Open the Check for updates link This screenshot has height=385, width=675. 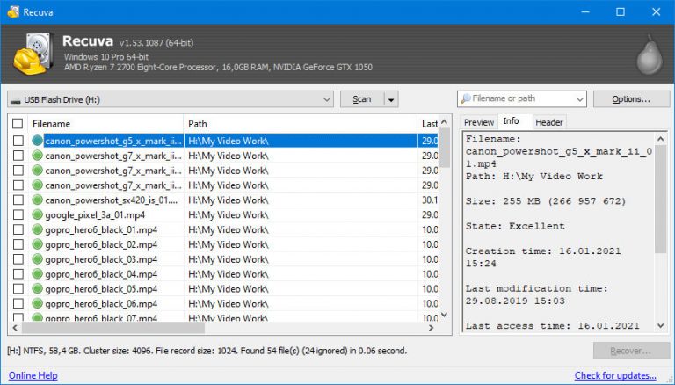click(614, 375)
